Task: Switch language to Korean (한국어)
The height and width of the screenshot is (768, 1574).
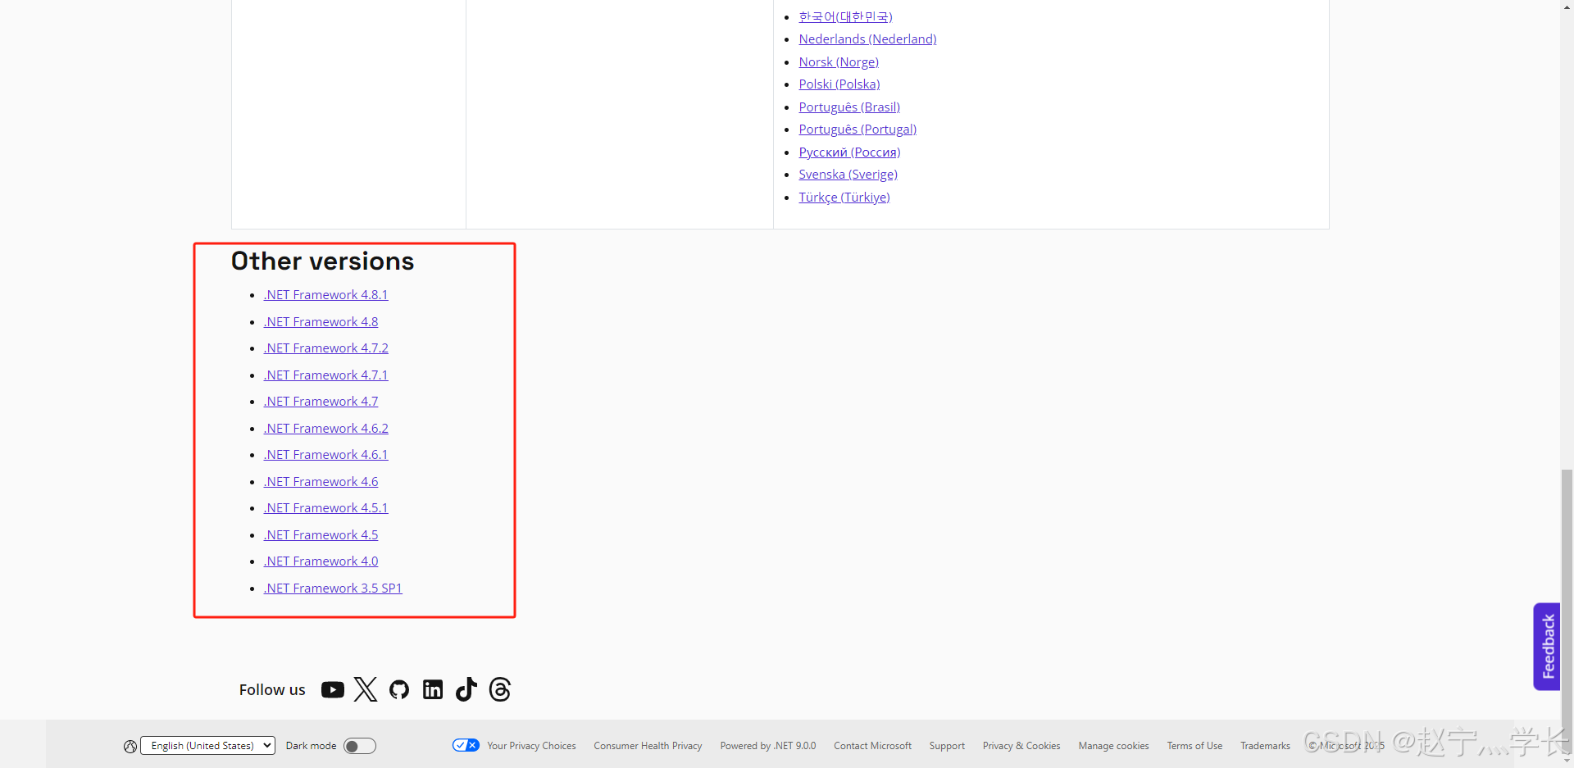Action: point(846,16)
